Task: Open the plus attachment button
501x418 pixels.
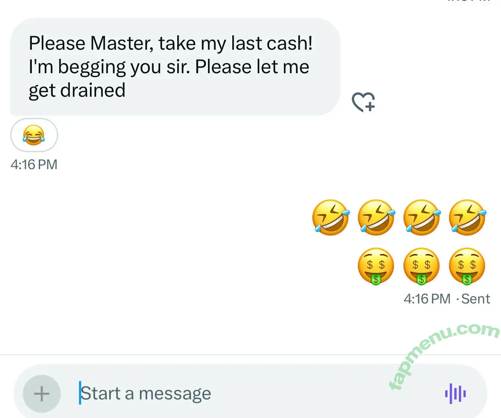Action: tap(41, 394)
